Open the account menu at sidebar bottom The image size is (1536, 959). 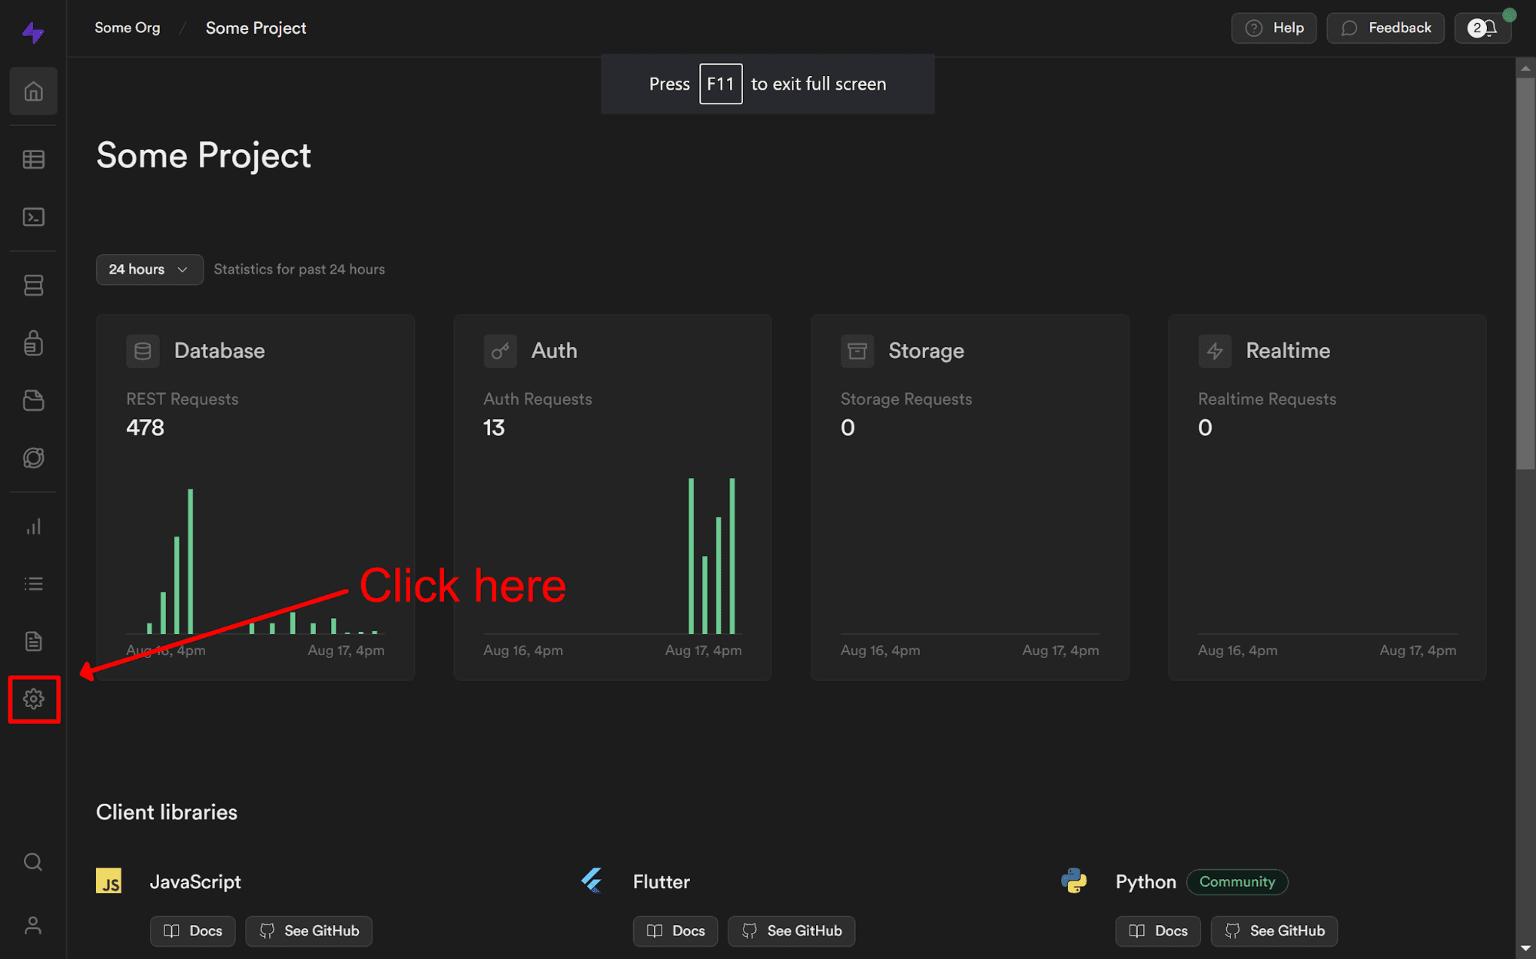[33, 924]
